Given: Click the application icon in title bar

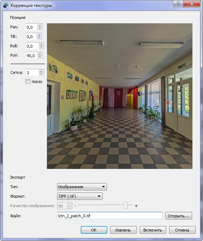Looking at the screenshot, I should 6,5.
